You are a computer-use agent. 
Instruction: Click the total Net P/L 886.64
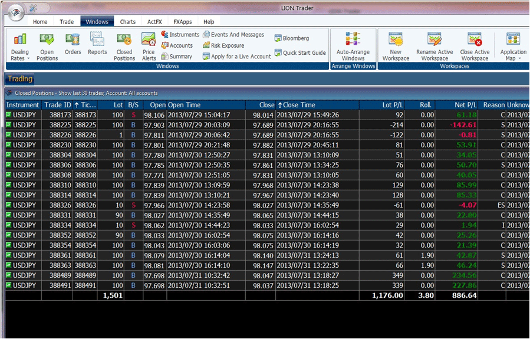[x=456, y=295]
